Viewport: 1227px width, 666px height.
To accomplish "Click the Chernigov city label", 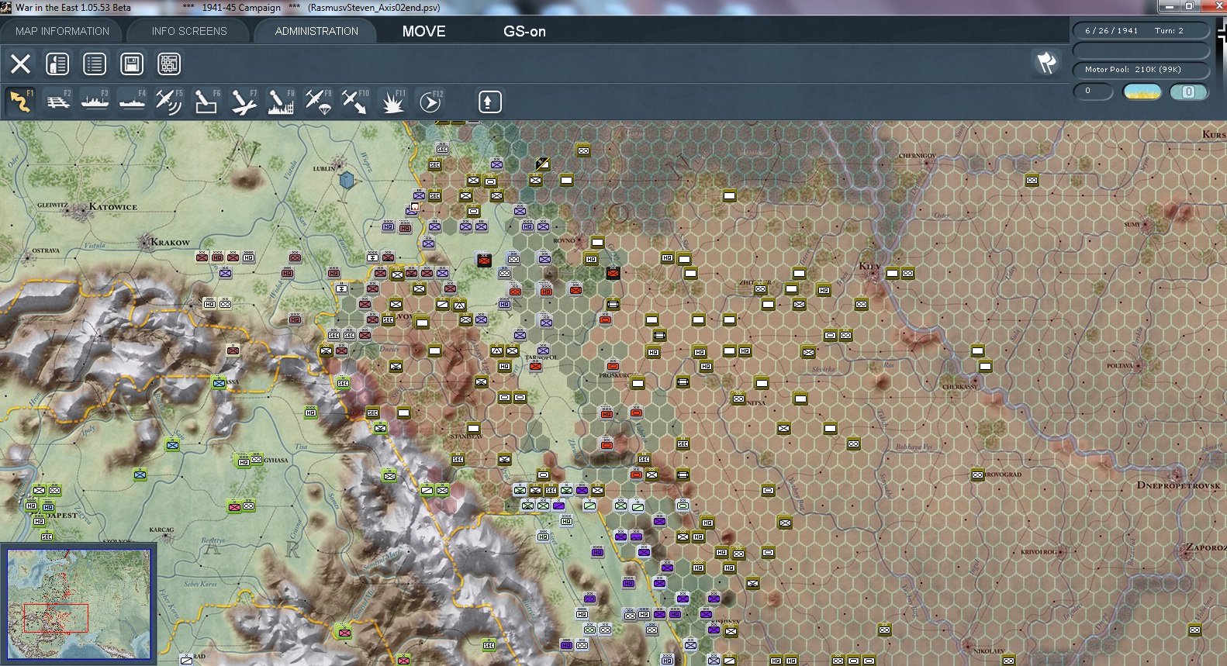I will 918,156.
